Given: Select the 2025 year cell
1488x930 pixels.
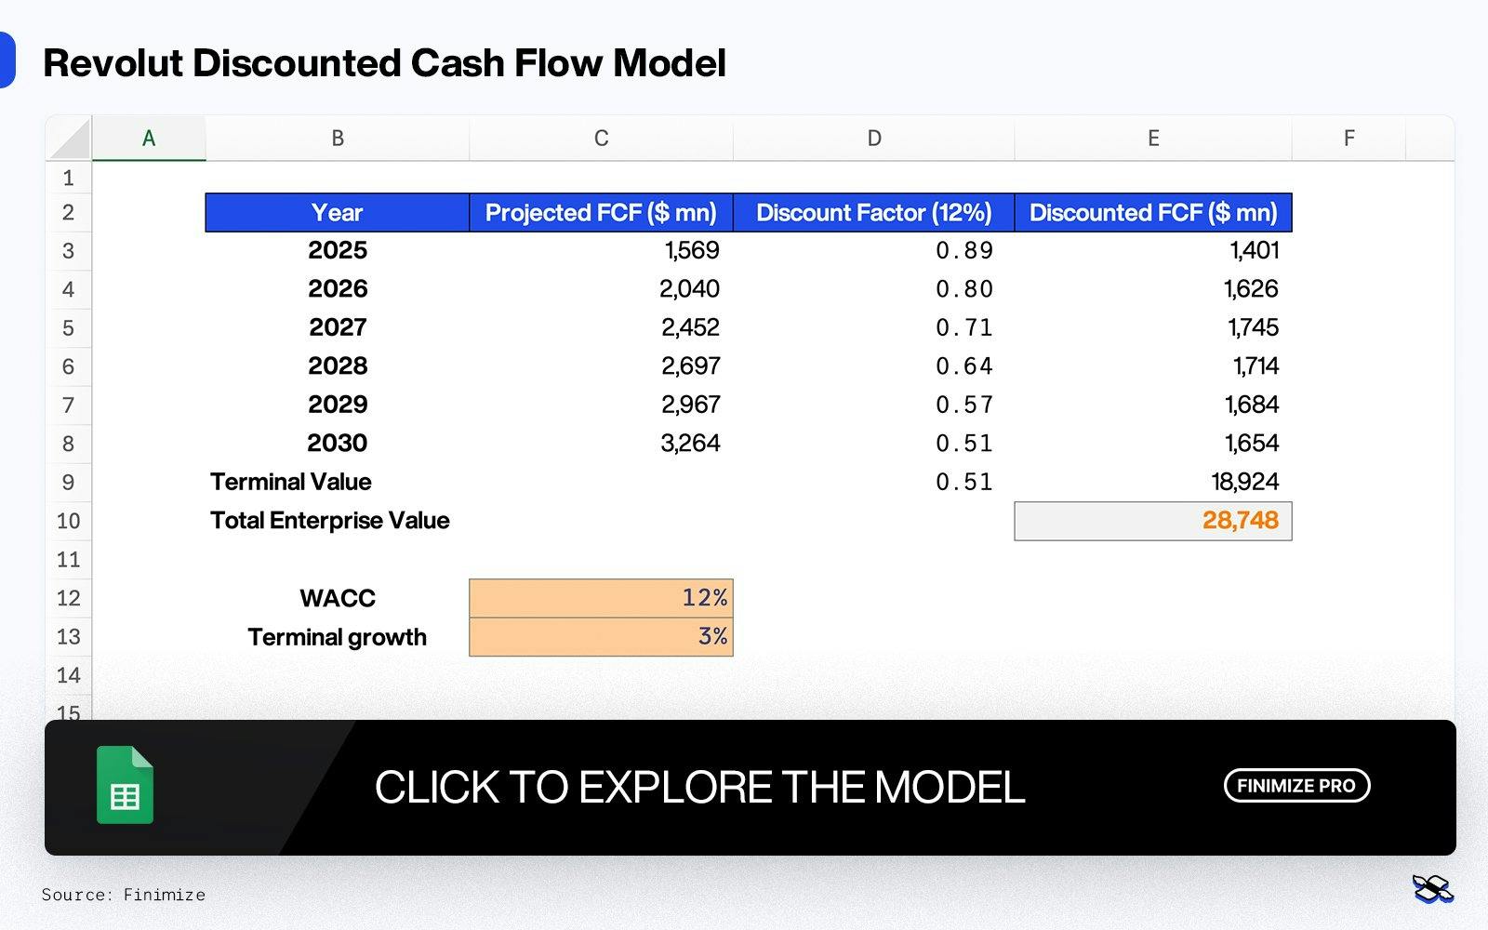Looking at the screenshot, I should (x=338, y=251).
